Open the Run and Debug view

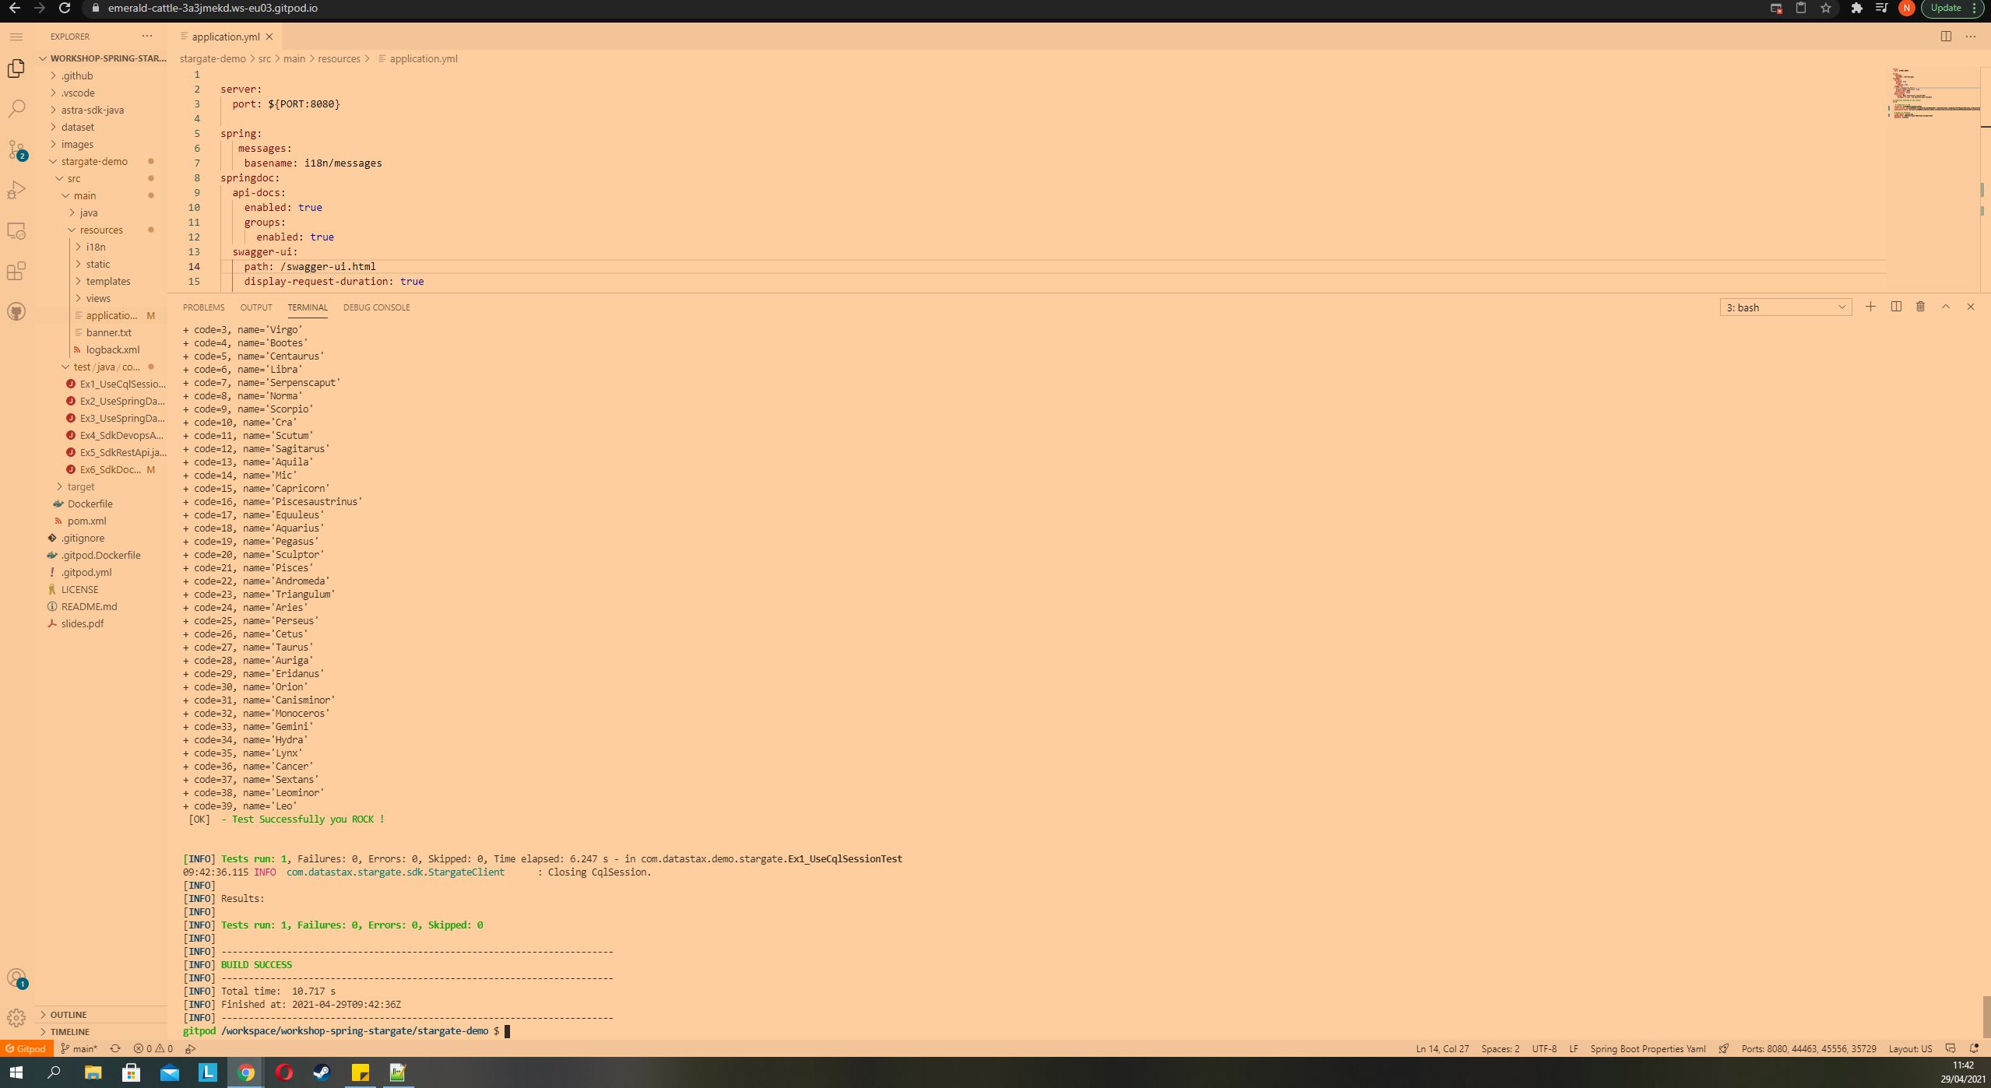coord(16,189)
